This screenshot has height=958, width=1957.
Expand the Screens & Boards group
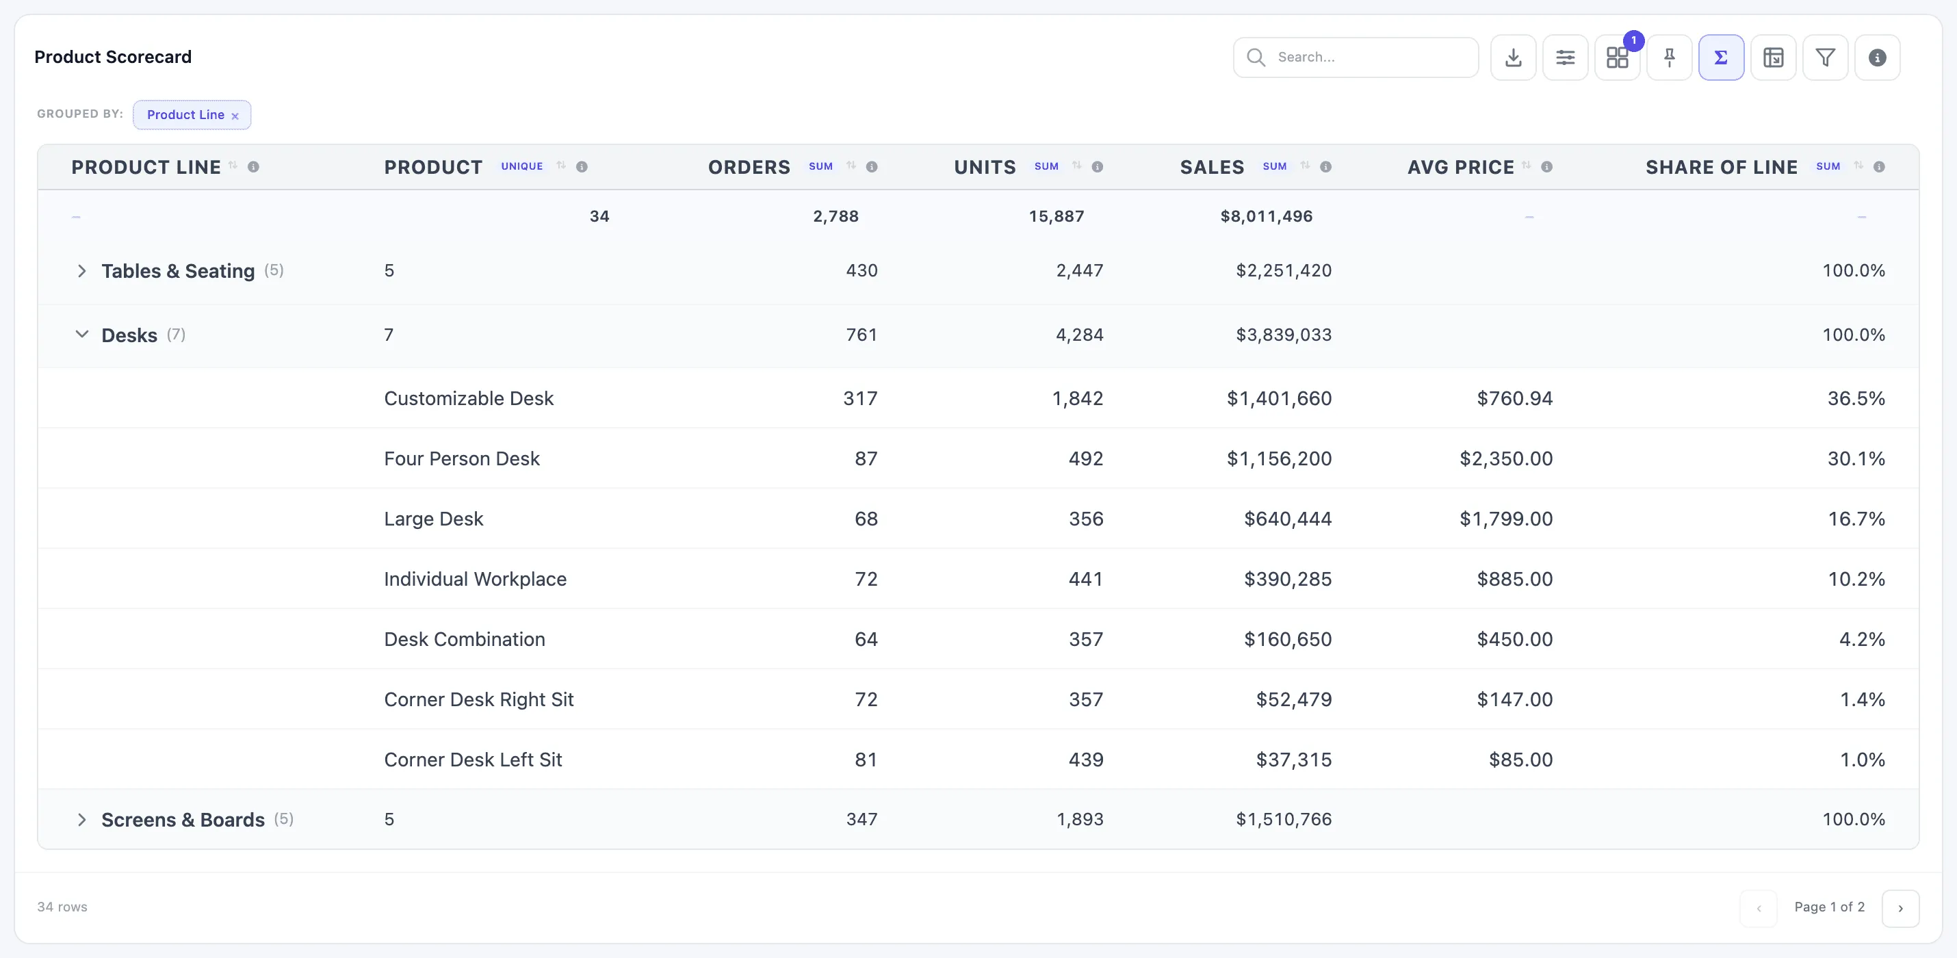pos(82,820)
